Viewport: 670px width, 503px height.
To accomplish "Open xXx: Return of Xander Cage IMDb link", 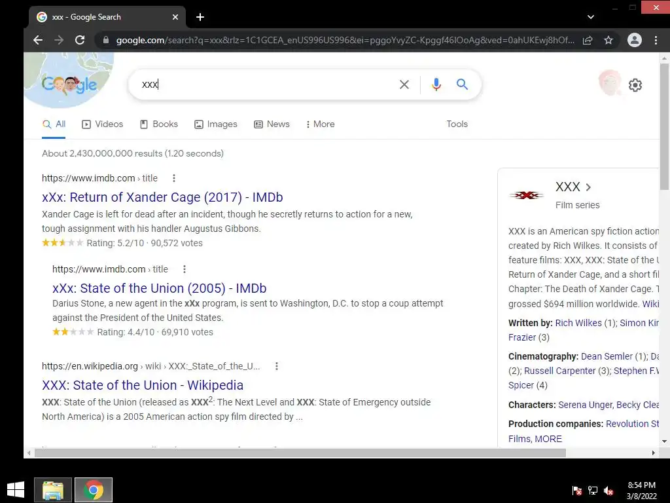I will (162, 197).
